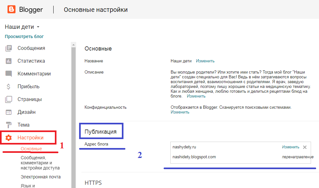Open the Сообщения posts icon
The image size is (319, 188).
coord(9,48)
